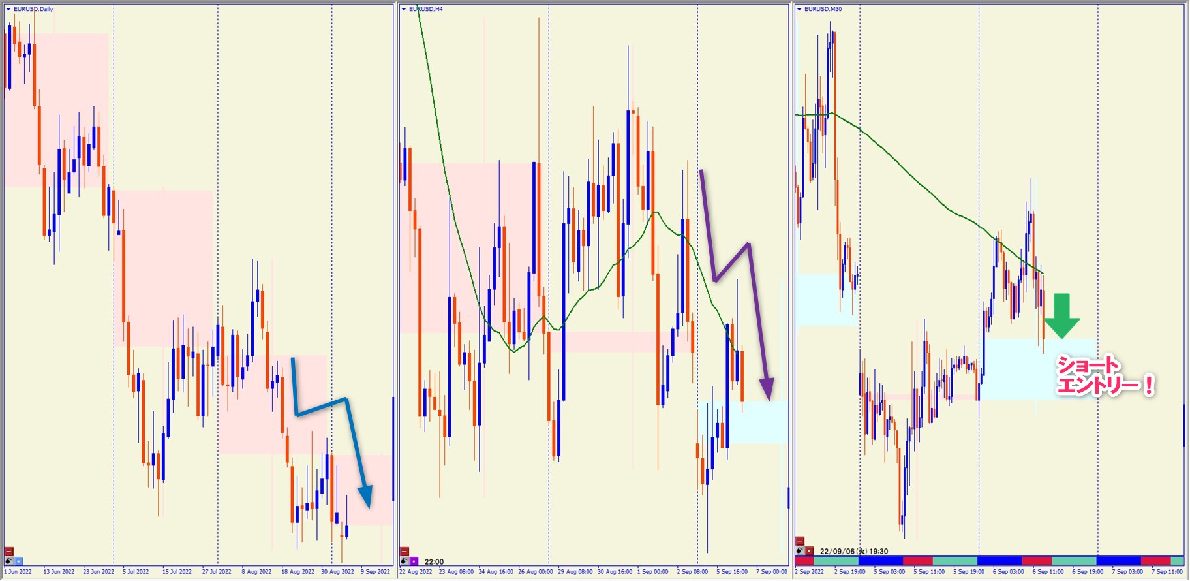
Task: Open EURUSD,H4 chart dropdown triangle
Action: click(404, 9)
